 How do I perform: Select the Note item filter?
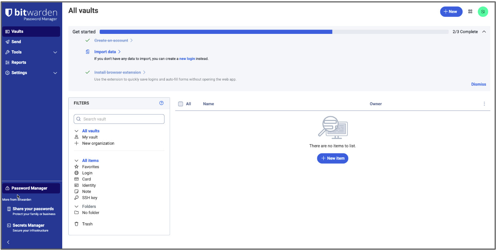coord(86,191)
